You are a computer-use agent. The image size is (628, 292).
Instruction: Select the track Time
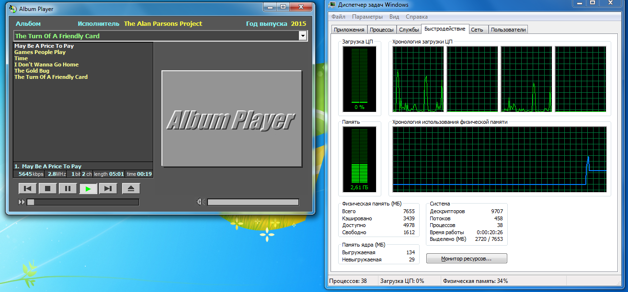point(21,58)
